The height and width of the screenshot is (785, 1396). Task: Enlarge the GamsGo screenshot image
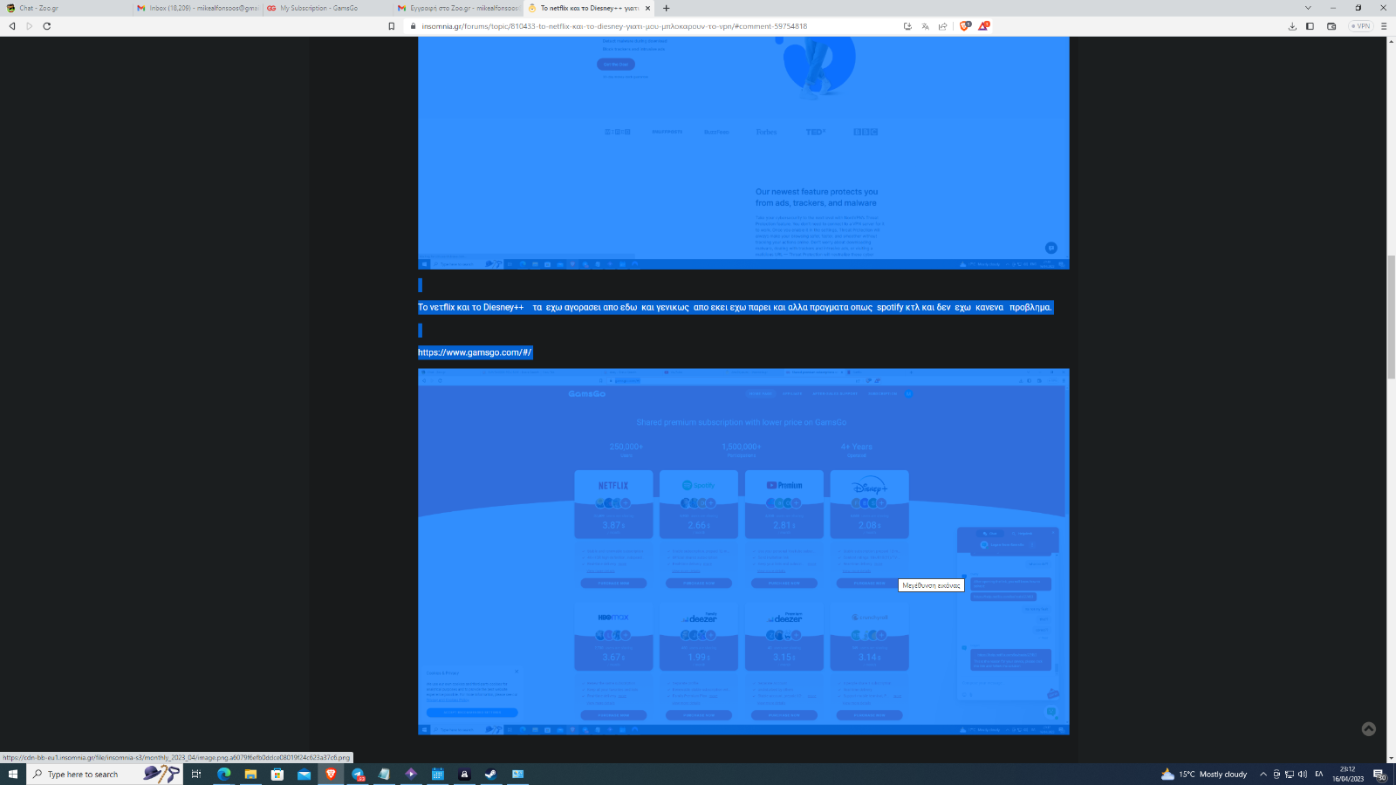click(743, 551)
